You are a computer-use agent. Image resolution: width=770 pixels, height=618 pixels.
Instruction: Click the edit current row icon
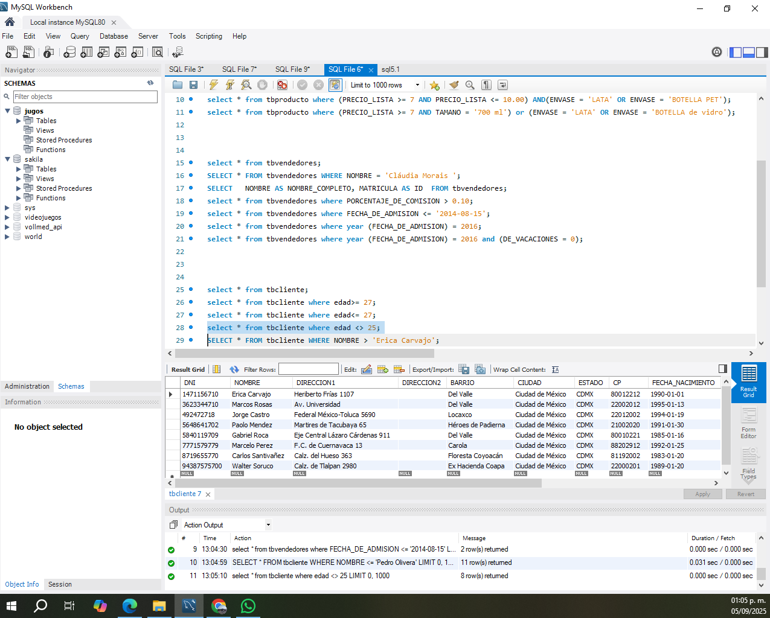pos(367,369)
